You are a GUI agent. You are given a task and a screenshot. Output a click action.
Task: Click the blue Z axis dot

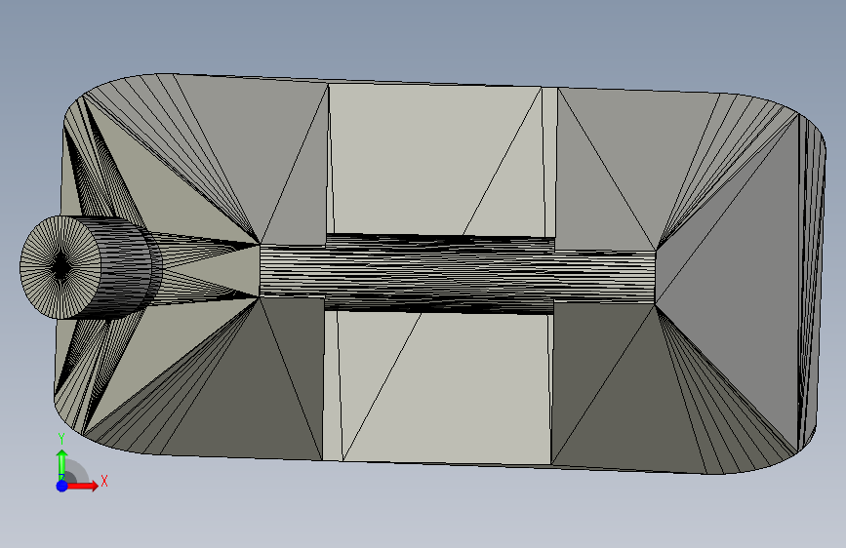62,486
